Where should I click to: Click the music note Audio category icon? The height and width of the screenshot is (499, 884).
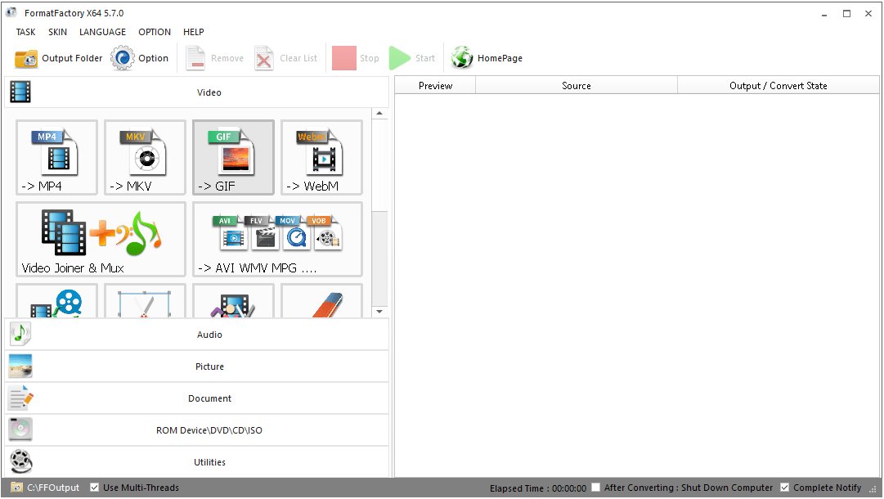click(20, 335)
